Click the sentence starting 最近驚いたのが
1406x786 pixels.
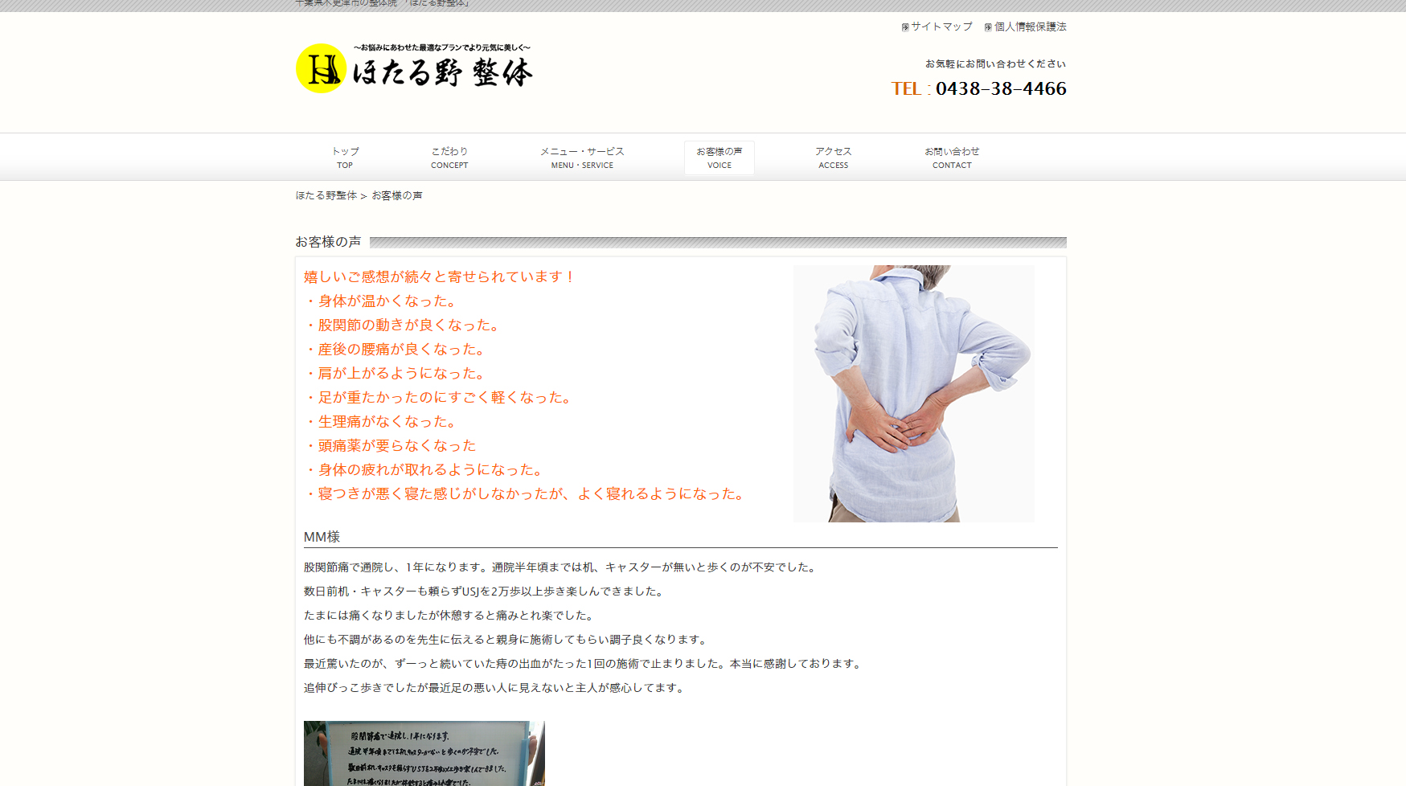[x=584, y=664]
